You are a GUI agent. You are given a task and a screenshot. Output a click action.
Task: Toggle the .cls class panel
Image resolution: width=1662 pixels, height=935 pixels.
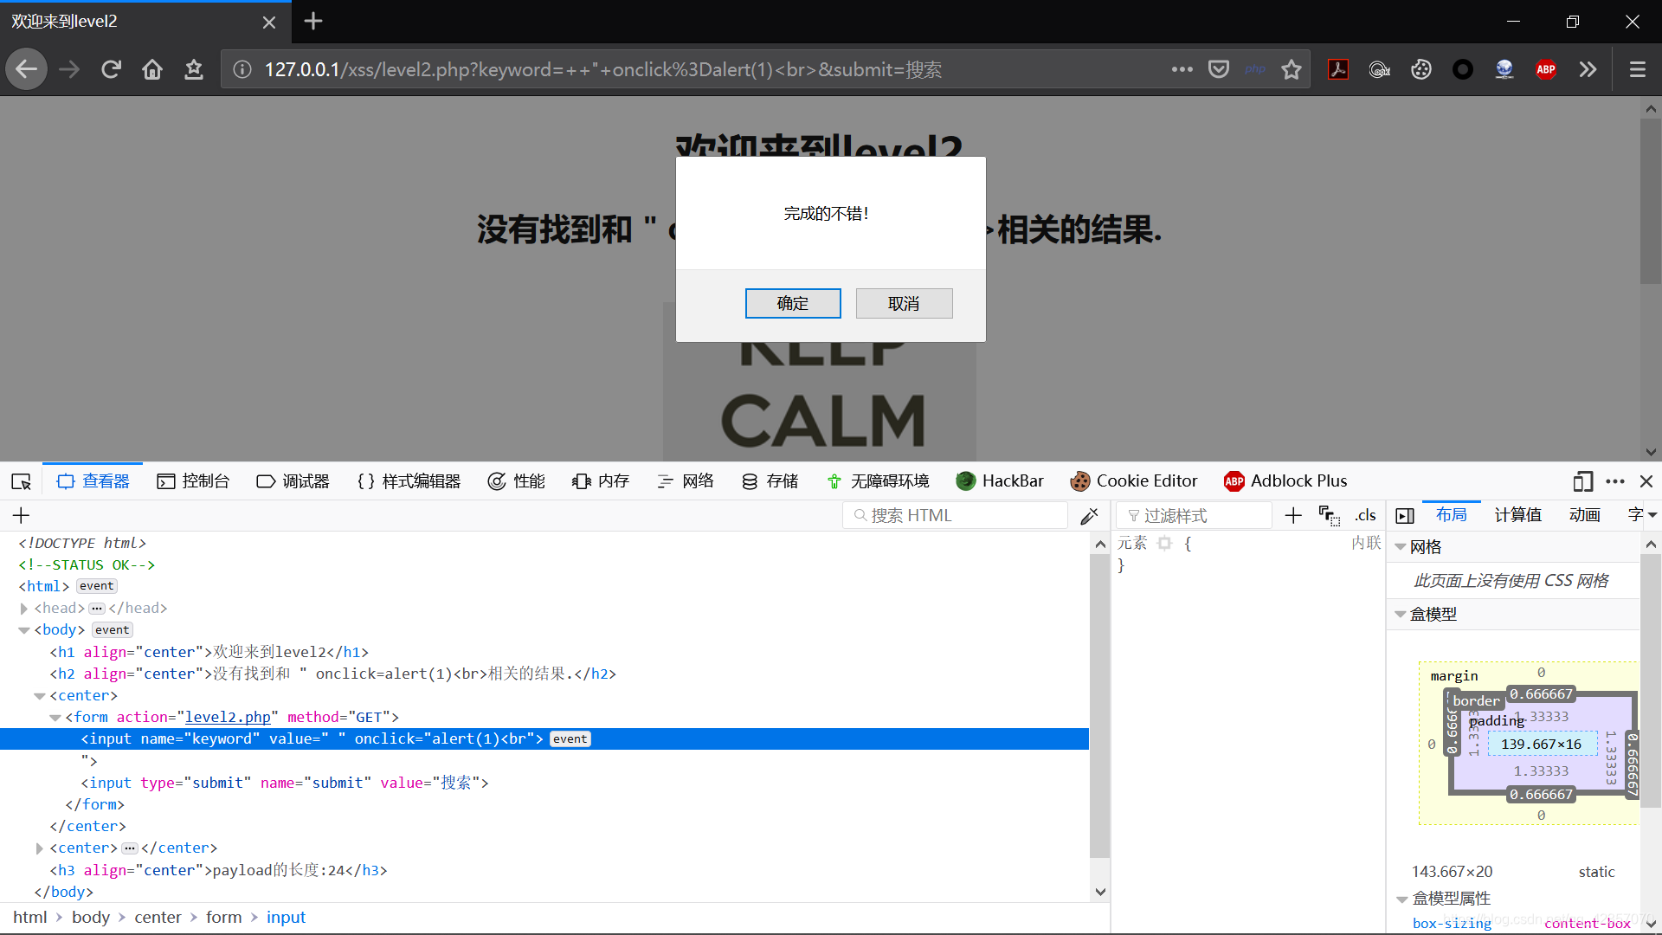(1365, 516)
